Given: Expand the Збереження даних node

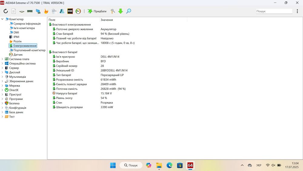Looking at the screenshot, I should pos(2,81).
